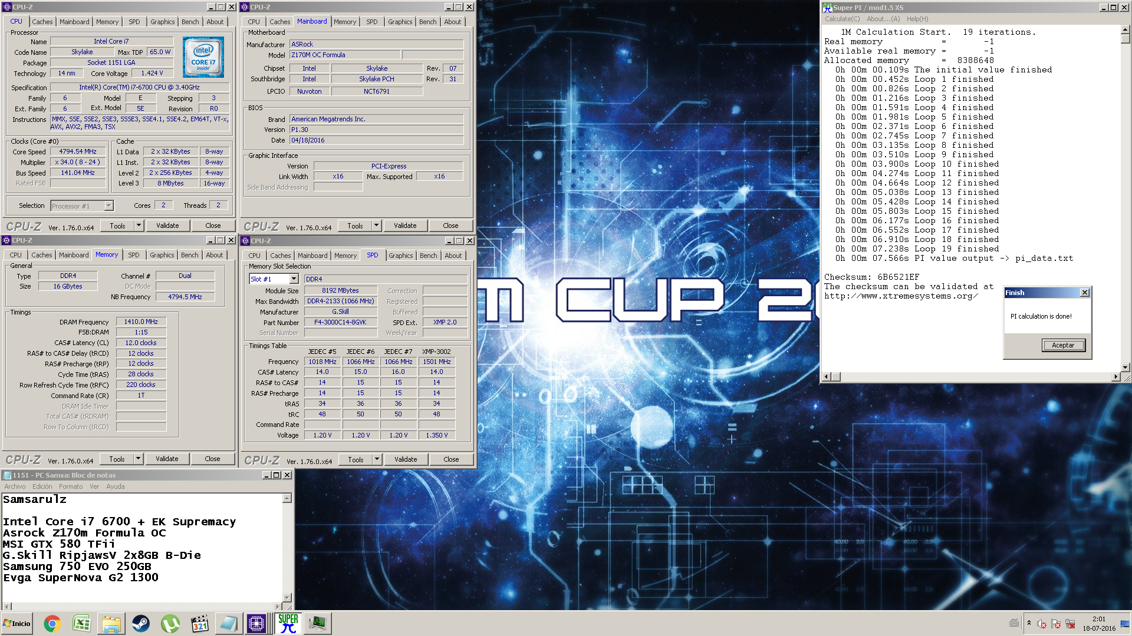The width and height of the screenshot is (1132, 636).
Task: Open Slot #1 memory slot dropdown
Action: point(294,279)
